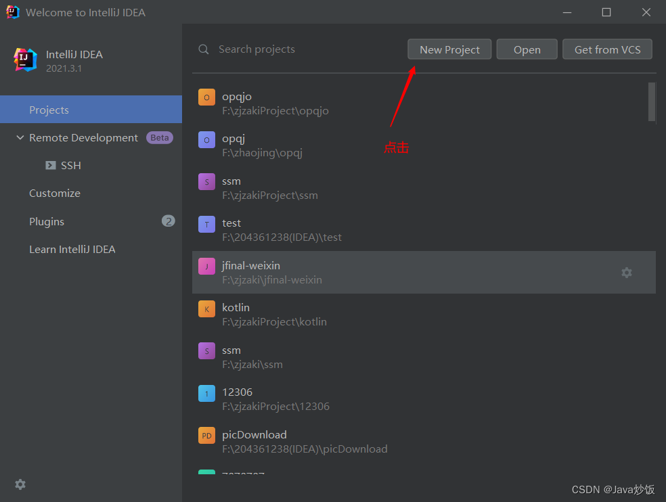This screenshot has height=502, width=666.
Task: Click path F:\zjzakiProject\kotlin
Action: 274,322
